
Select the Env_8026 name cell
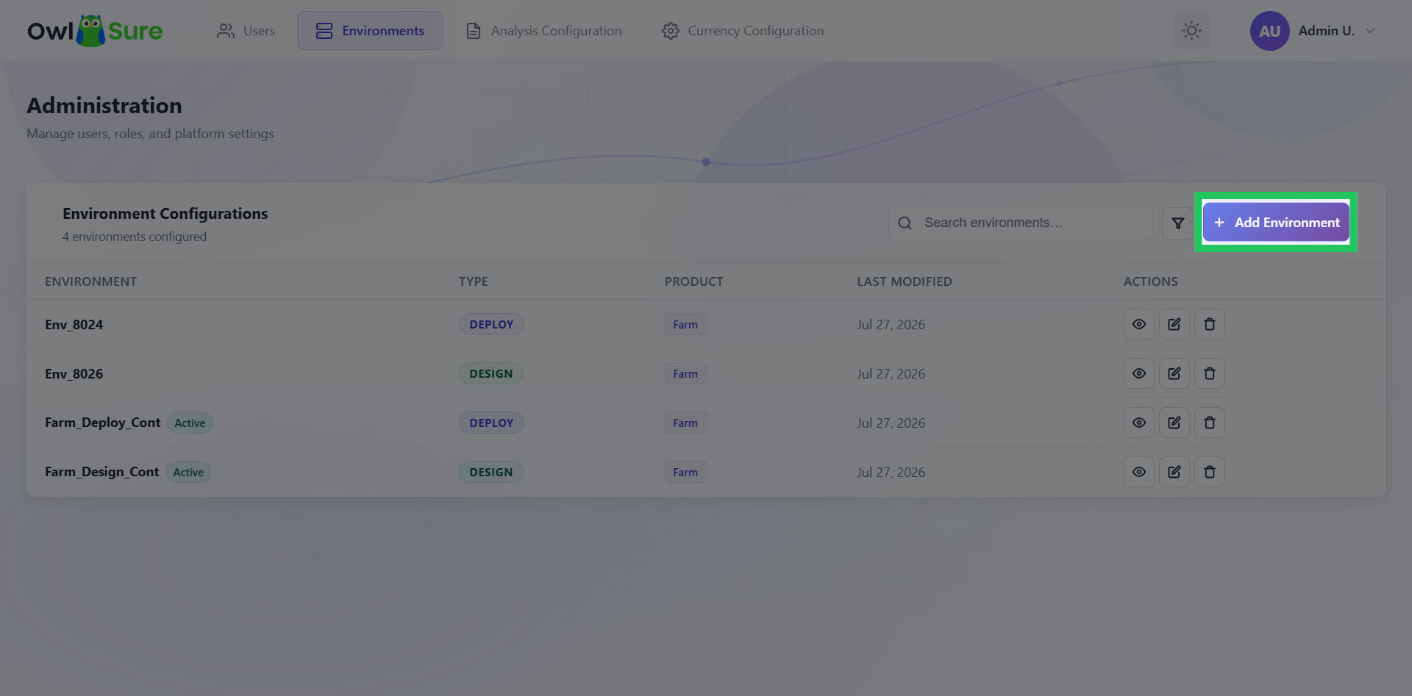point(74,373)
